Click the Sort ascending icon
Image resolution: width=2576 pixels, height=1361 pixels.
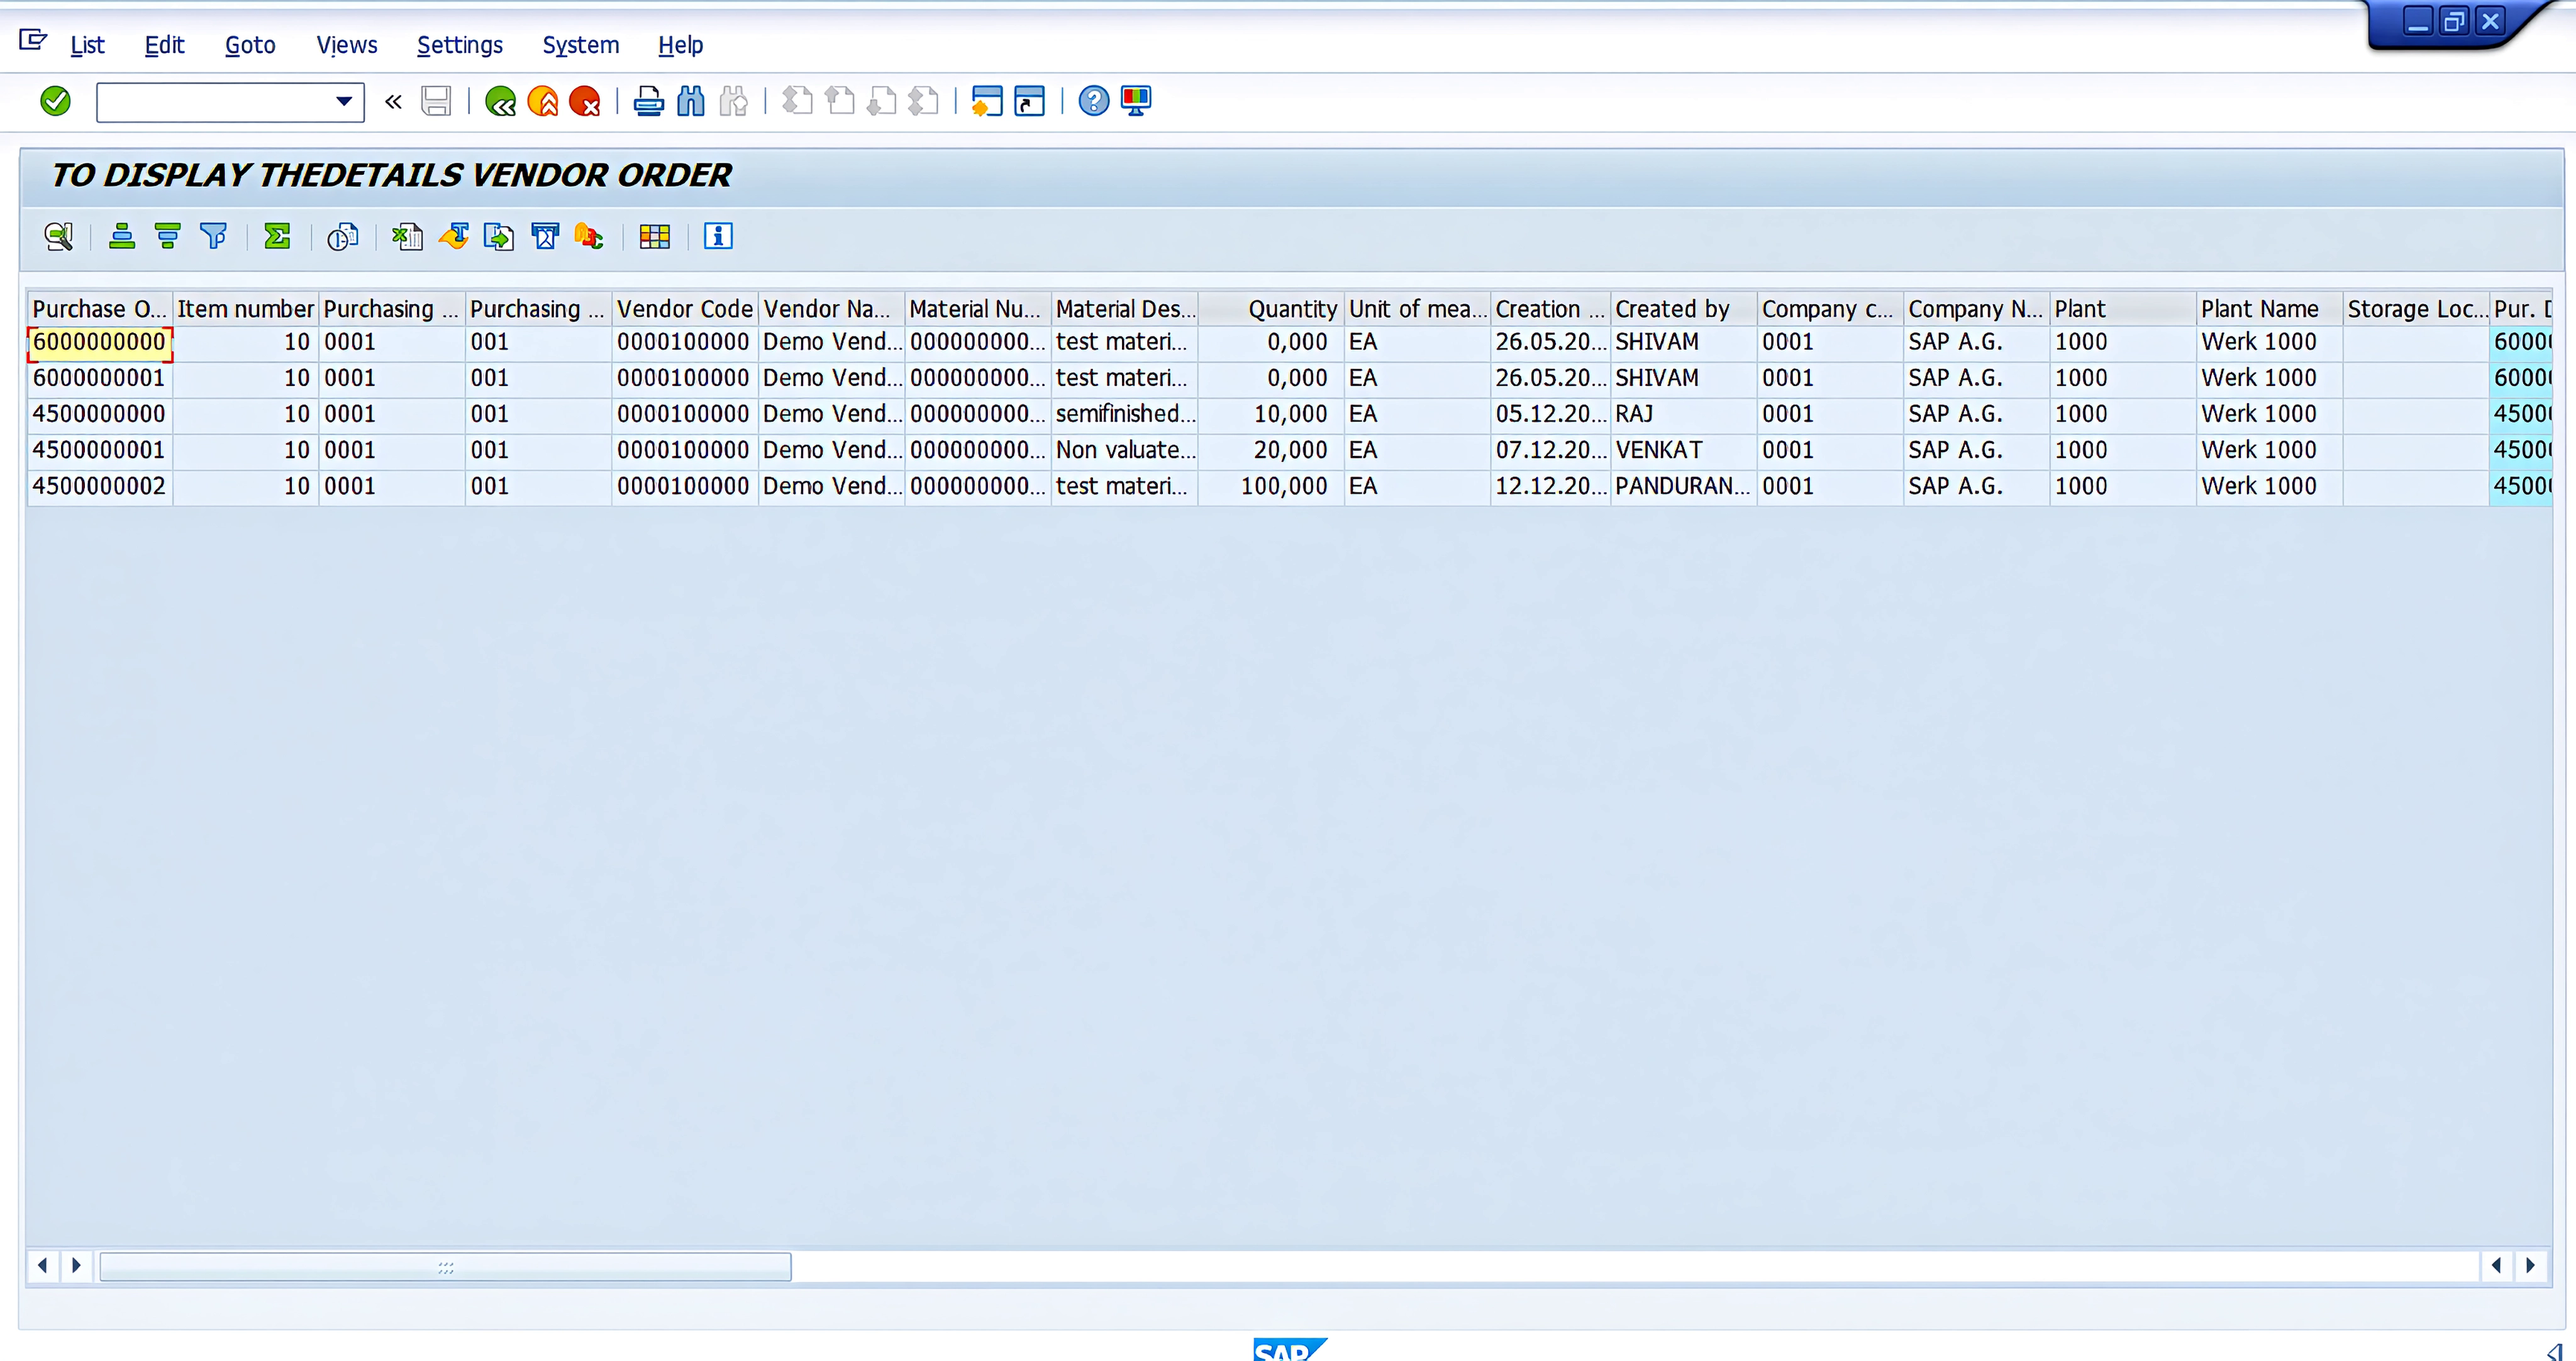pyautogui.click(x=122, y=237)
